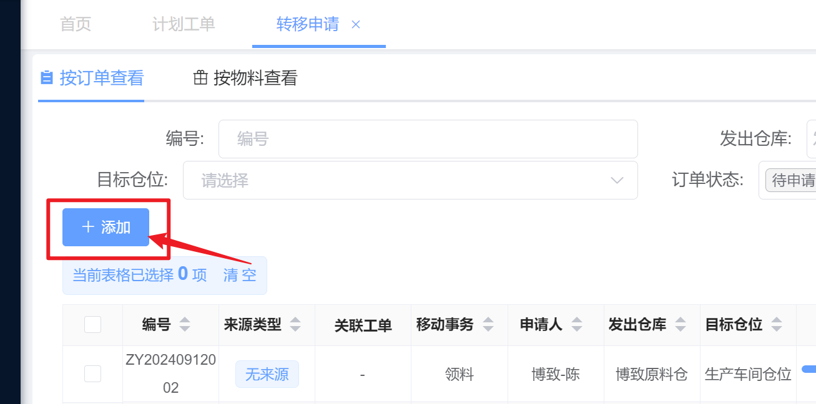Click the clipboard icon beside 按订单查看
The height and width of the screenshot is (404, 816).
pos(46,78)
